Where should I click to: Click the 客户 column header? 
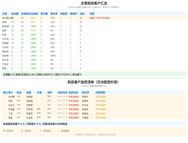(x=11, y=93)
